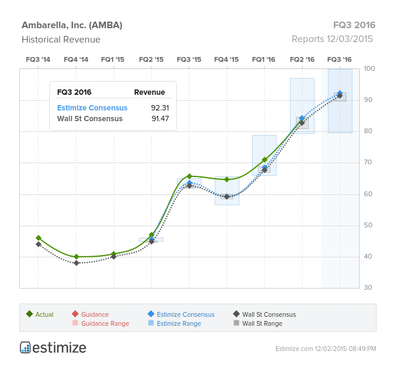Select the Estimize Consensus legend label
This screenshot has height=372, width=406.
[x=186, y=314]
